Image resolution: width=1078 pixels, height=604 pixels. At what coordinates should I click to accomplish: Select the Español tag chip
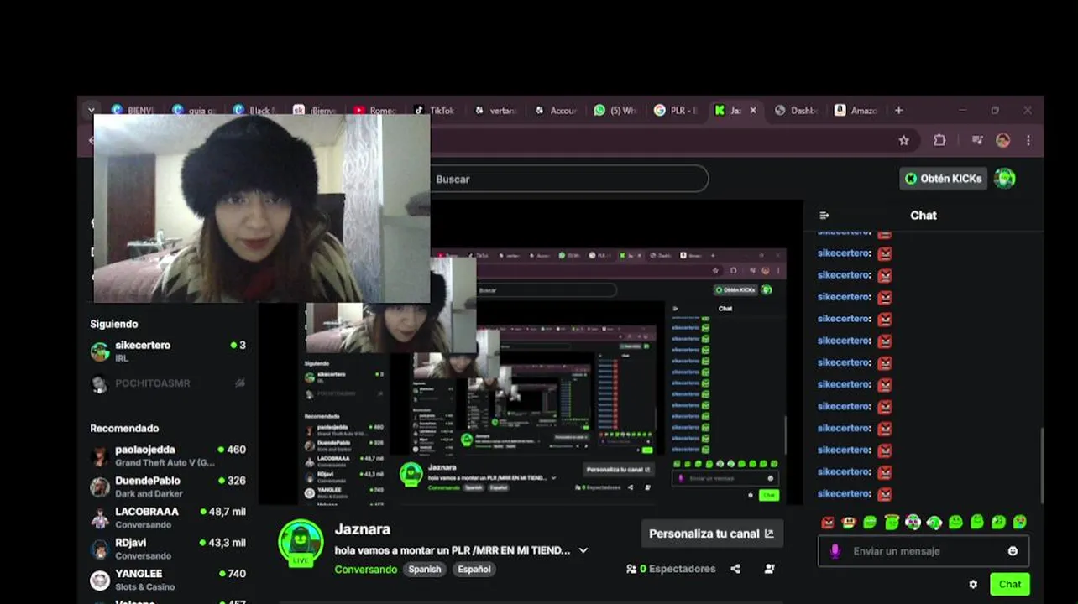[474, 569]
